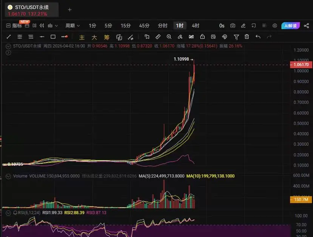Switch to the 5分 timeframe

pyautogui.click(x=108, y=26)
